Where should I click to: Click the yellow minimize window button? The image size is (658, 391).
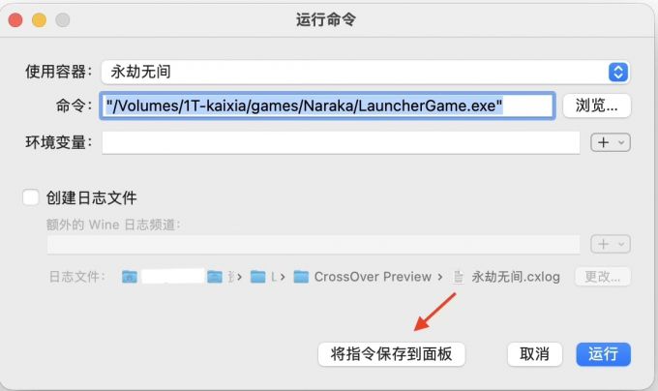tap(39, 19)
